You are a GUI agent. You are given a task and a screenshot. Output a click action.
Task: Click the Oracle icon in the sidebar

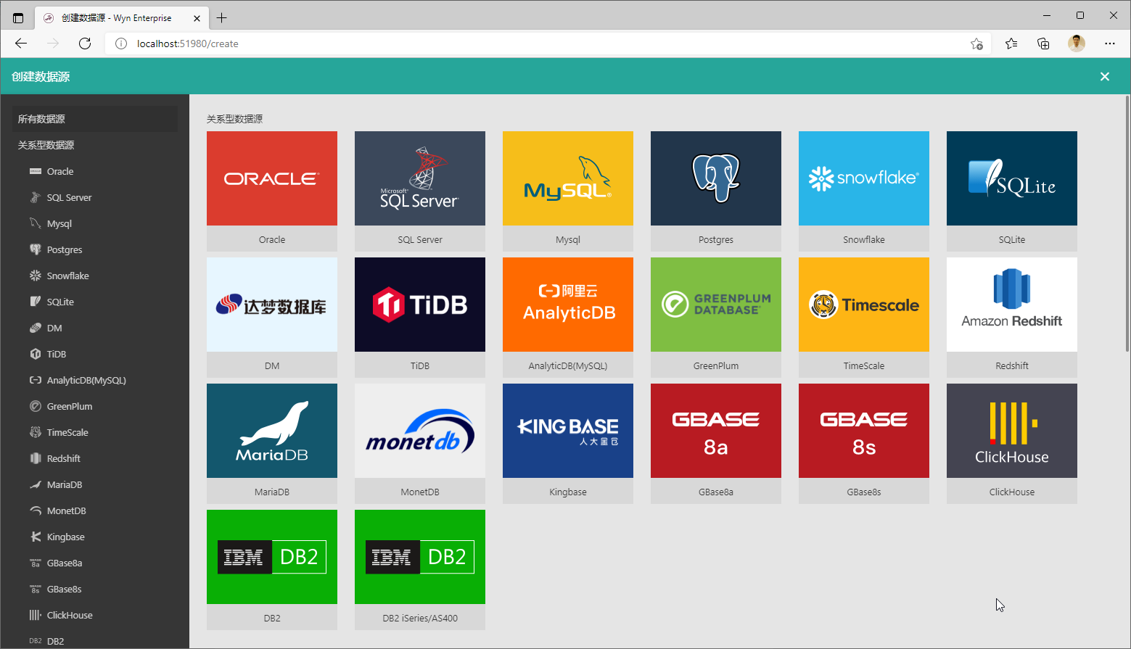(x=36, y=171)
